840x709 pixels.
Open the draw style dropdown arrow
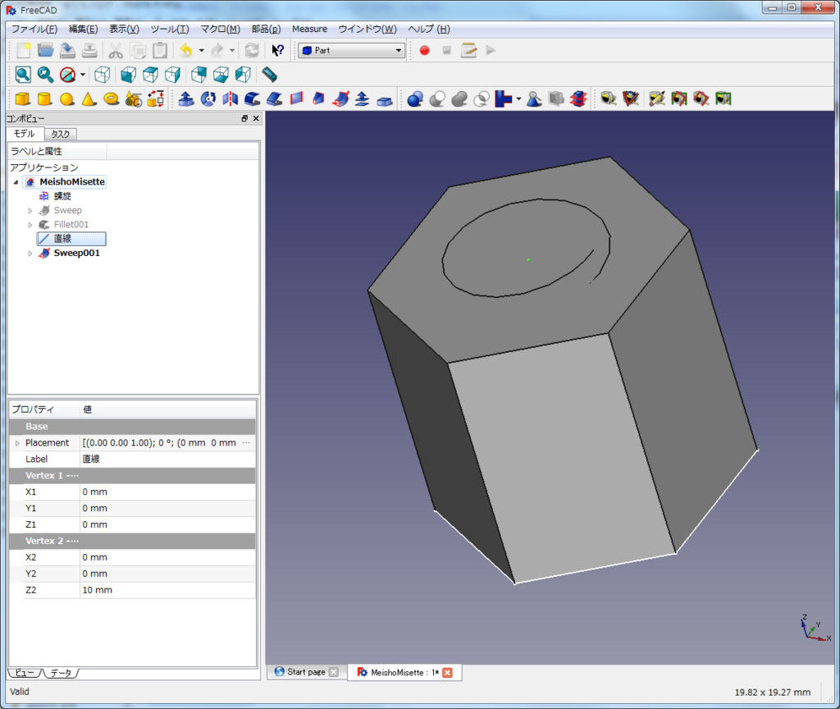[83, 75]
